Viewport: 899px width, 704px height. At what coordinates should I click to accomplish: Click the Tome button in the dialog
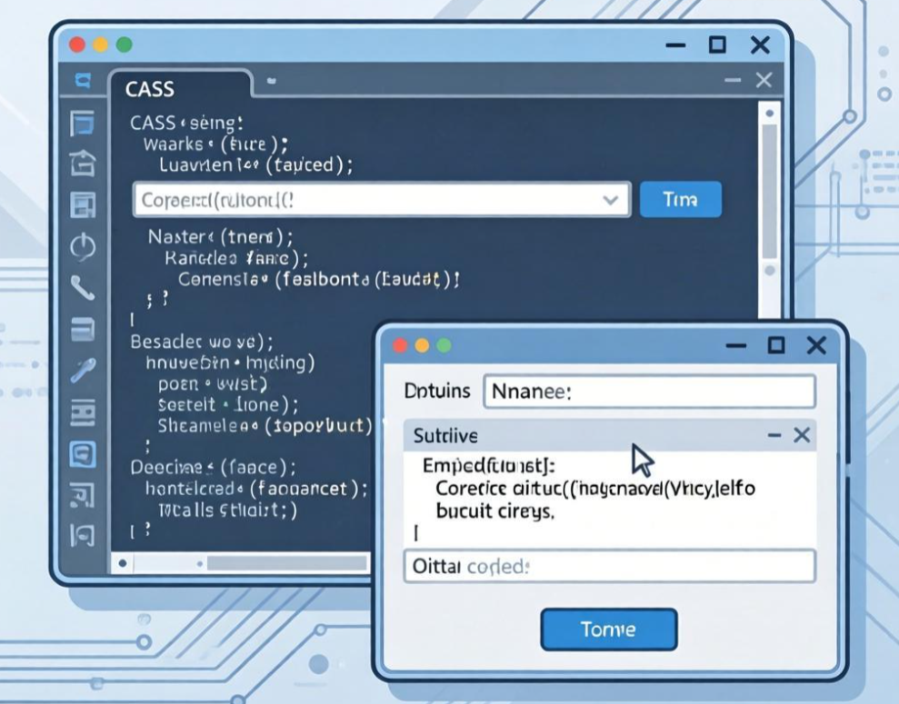coord(608,630)
